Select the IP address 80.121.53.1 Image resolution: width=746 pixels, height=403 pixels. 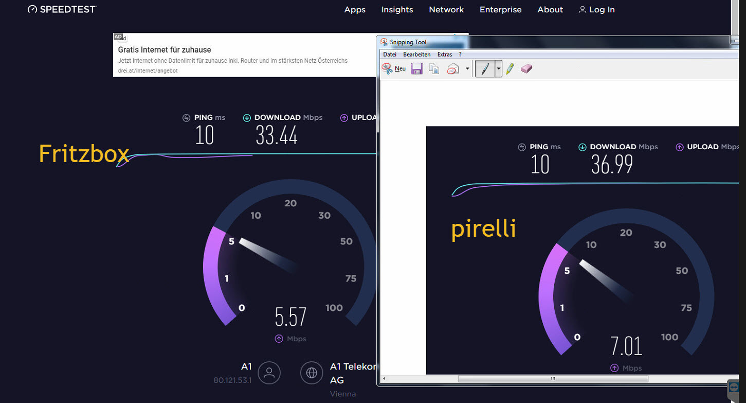tap(232, 380)
